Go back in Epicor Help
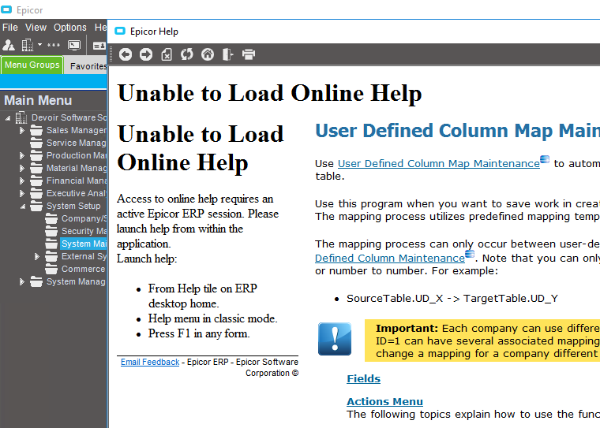The height and width of the screenshot is (428, 600). tap(125, 54)
